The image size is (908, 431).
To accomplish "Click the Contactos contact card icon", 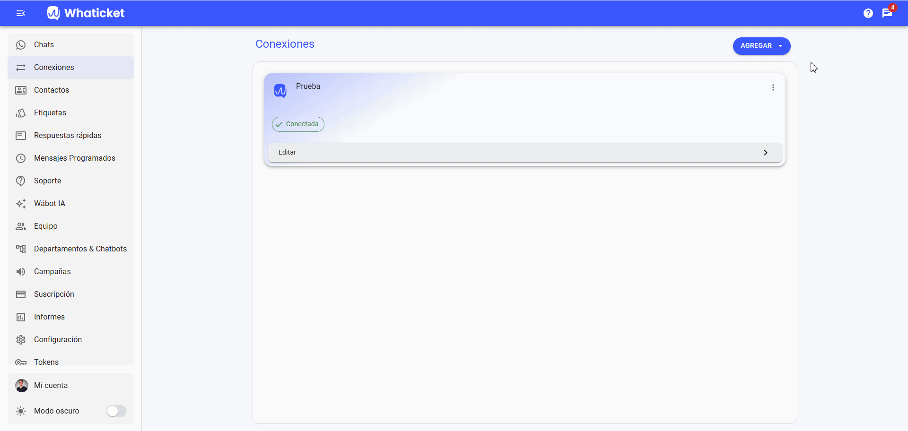I will pyautogui.click(x=21, y=90).
